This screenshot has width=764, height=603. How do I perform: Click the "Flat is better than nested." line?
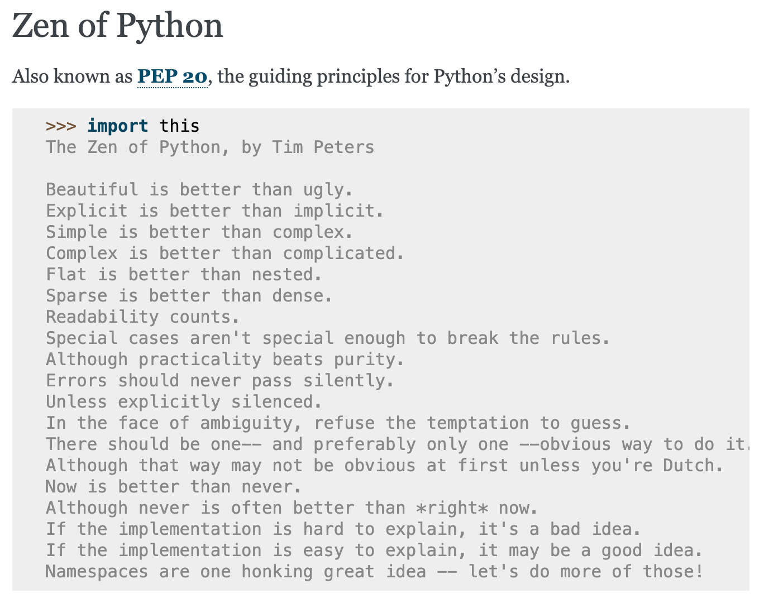coord(184,275)
